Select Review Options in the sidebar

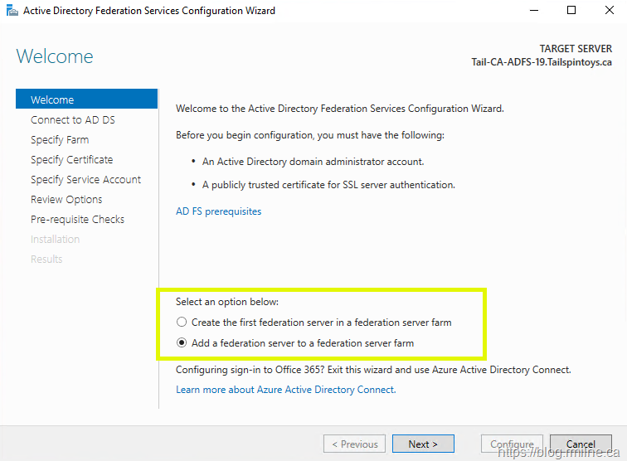(x=66, y=200)
